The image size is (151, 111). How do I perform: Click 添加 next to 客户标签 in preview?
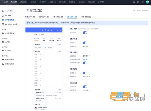[59, 45]
